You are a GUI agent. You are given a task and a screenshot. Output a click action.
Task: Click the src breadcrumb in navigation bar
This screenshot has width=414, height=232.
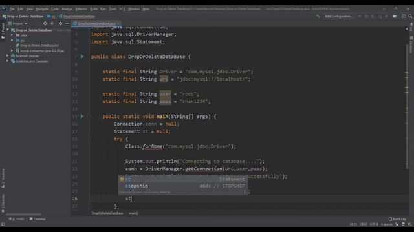51,16
